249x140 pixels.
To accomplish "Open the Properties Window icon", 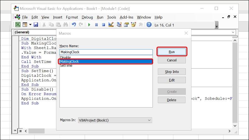I will [126, 25].
